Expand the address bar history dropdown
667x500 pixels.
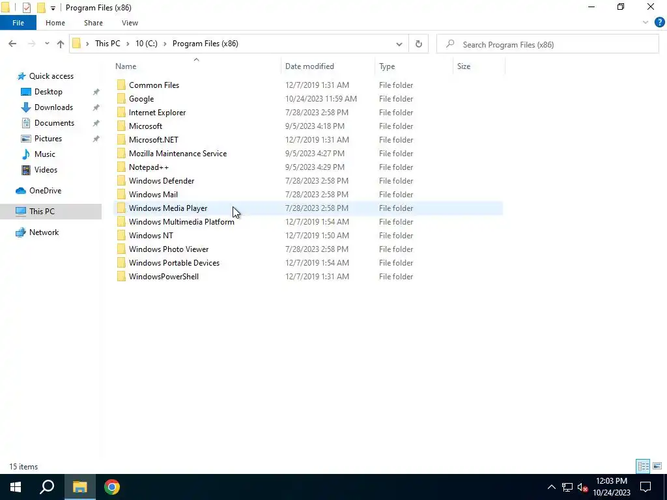pyautogui.click(x=399, y=44)
